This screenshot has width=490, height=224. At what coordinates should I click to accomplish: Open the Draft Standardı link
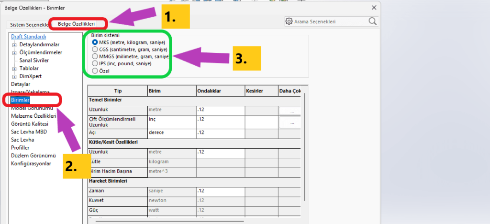pos(28,37)
